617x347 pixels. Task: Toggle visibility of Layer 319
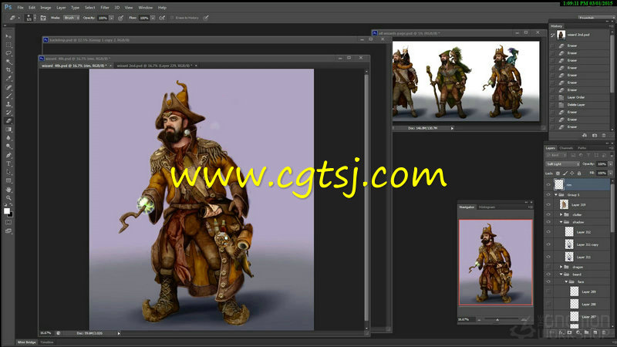pyautogui.click(x=548, y=204)
